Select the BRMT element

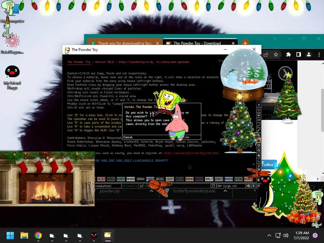click(199, 179)
